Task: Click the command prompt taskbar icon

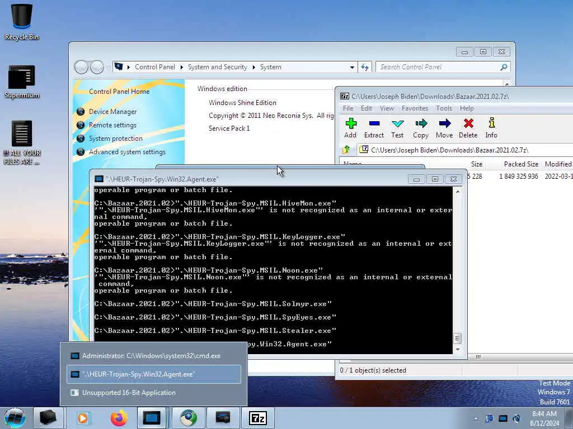Action: tap(152, 418)
